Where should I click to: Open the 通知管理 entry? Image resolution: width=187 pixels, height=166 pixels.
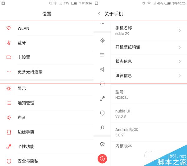[47, 103]
